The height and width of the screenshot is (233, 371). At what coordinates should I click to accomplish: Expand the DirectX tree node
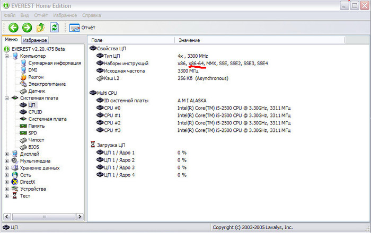tap(7, 182)
